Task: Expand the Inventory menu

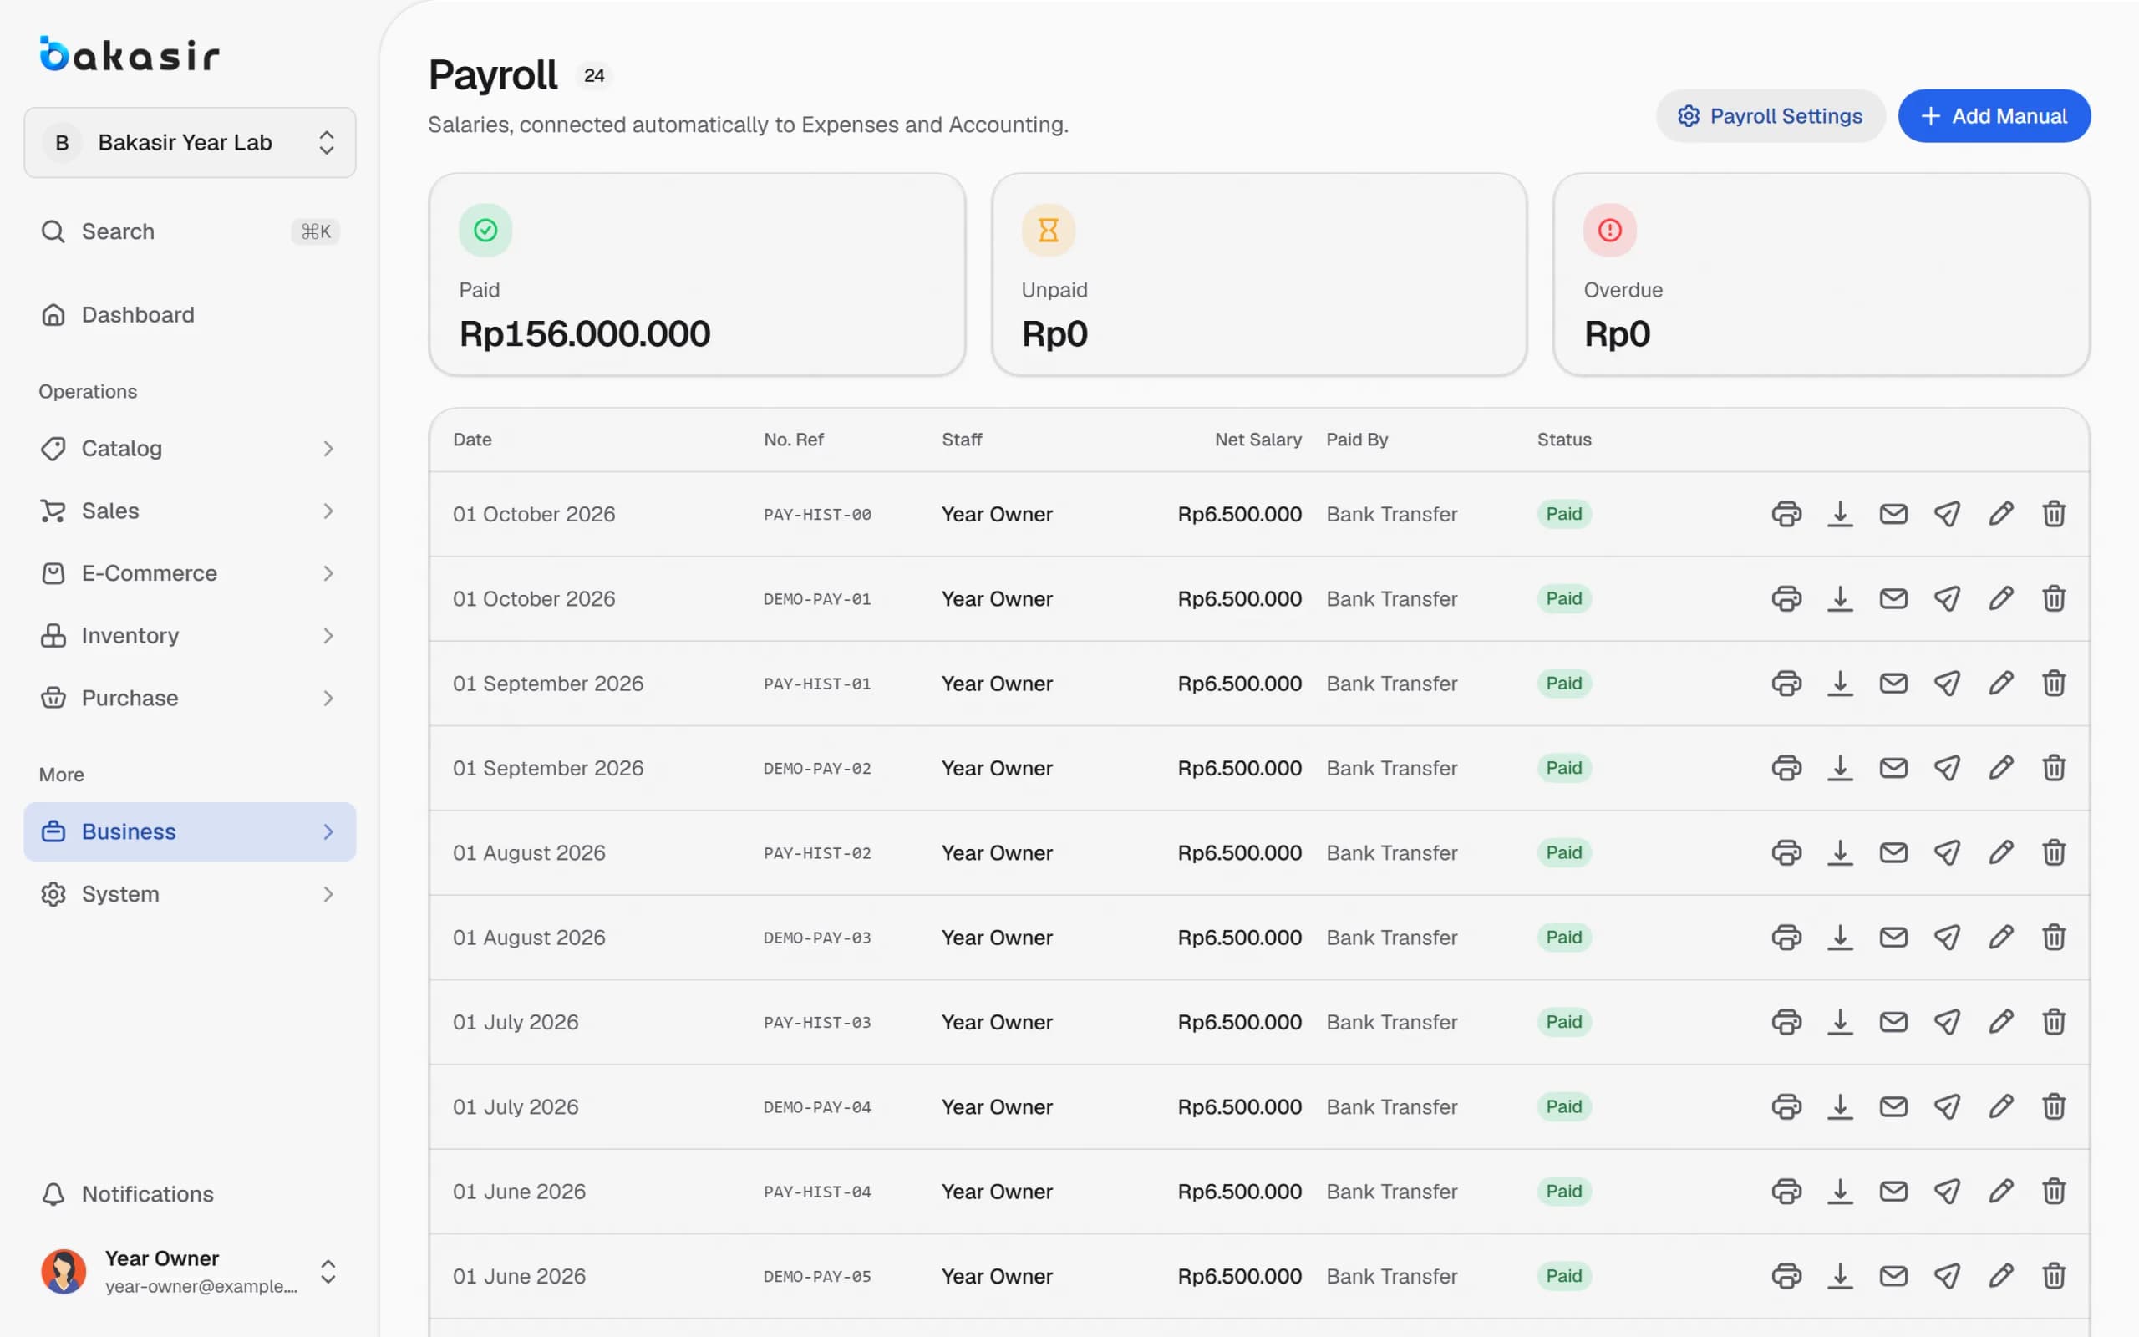Action: click(x=190, y=636)
